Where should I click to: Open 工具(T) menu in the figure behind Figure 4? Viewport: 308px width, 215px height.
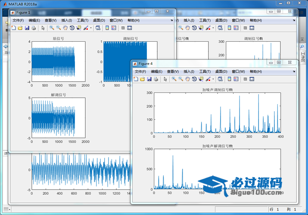(x=205, y=20)
